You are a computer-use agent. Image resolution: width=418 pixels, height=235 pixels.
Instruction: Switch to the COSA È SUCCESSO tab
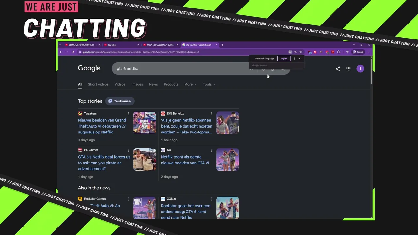160,45
